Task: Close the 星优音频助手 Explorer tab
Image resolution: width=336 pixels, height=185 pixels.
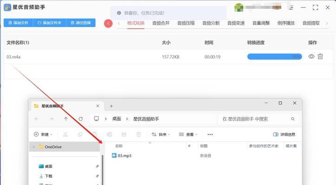Action: 98,106
